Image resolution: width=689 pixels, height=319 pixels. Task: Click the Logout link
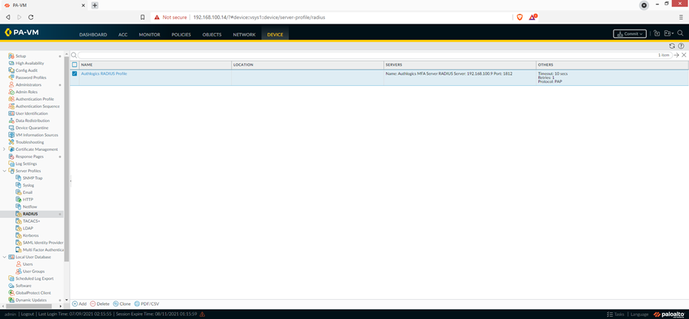click(x=27, y=314)
